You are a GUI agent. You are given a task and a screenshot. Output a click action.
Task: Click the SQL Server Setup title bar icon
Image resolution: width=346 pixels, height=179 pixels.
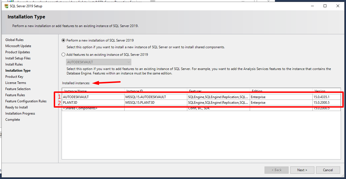point(6,6)
